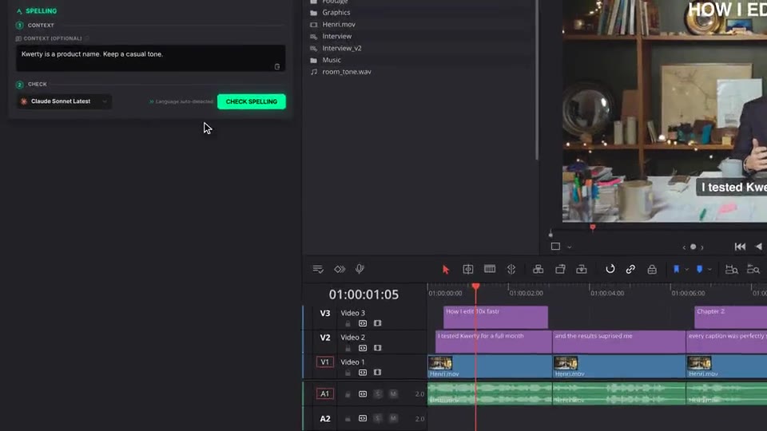Open the marker color dropdown arrow
Screen dimensions: 767x431
point(709,270)
